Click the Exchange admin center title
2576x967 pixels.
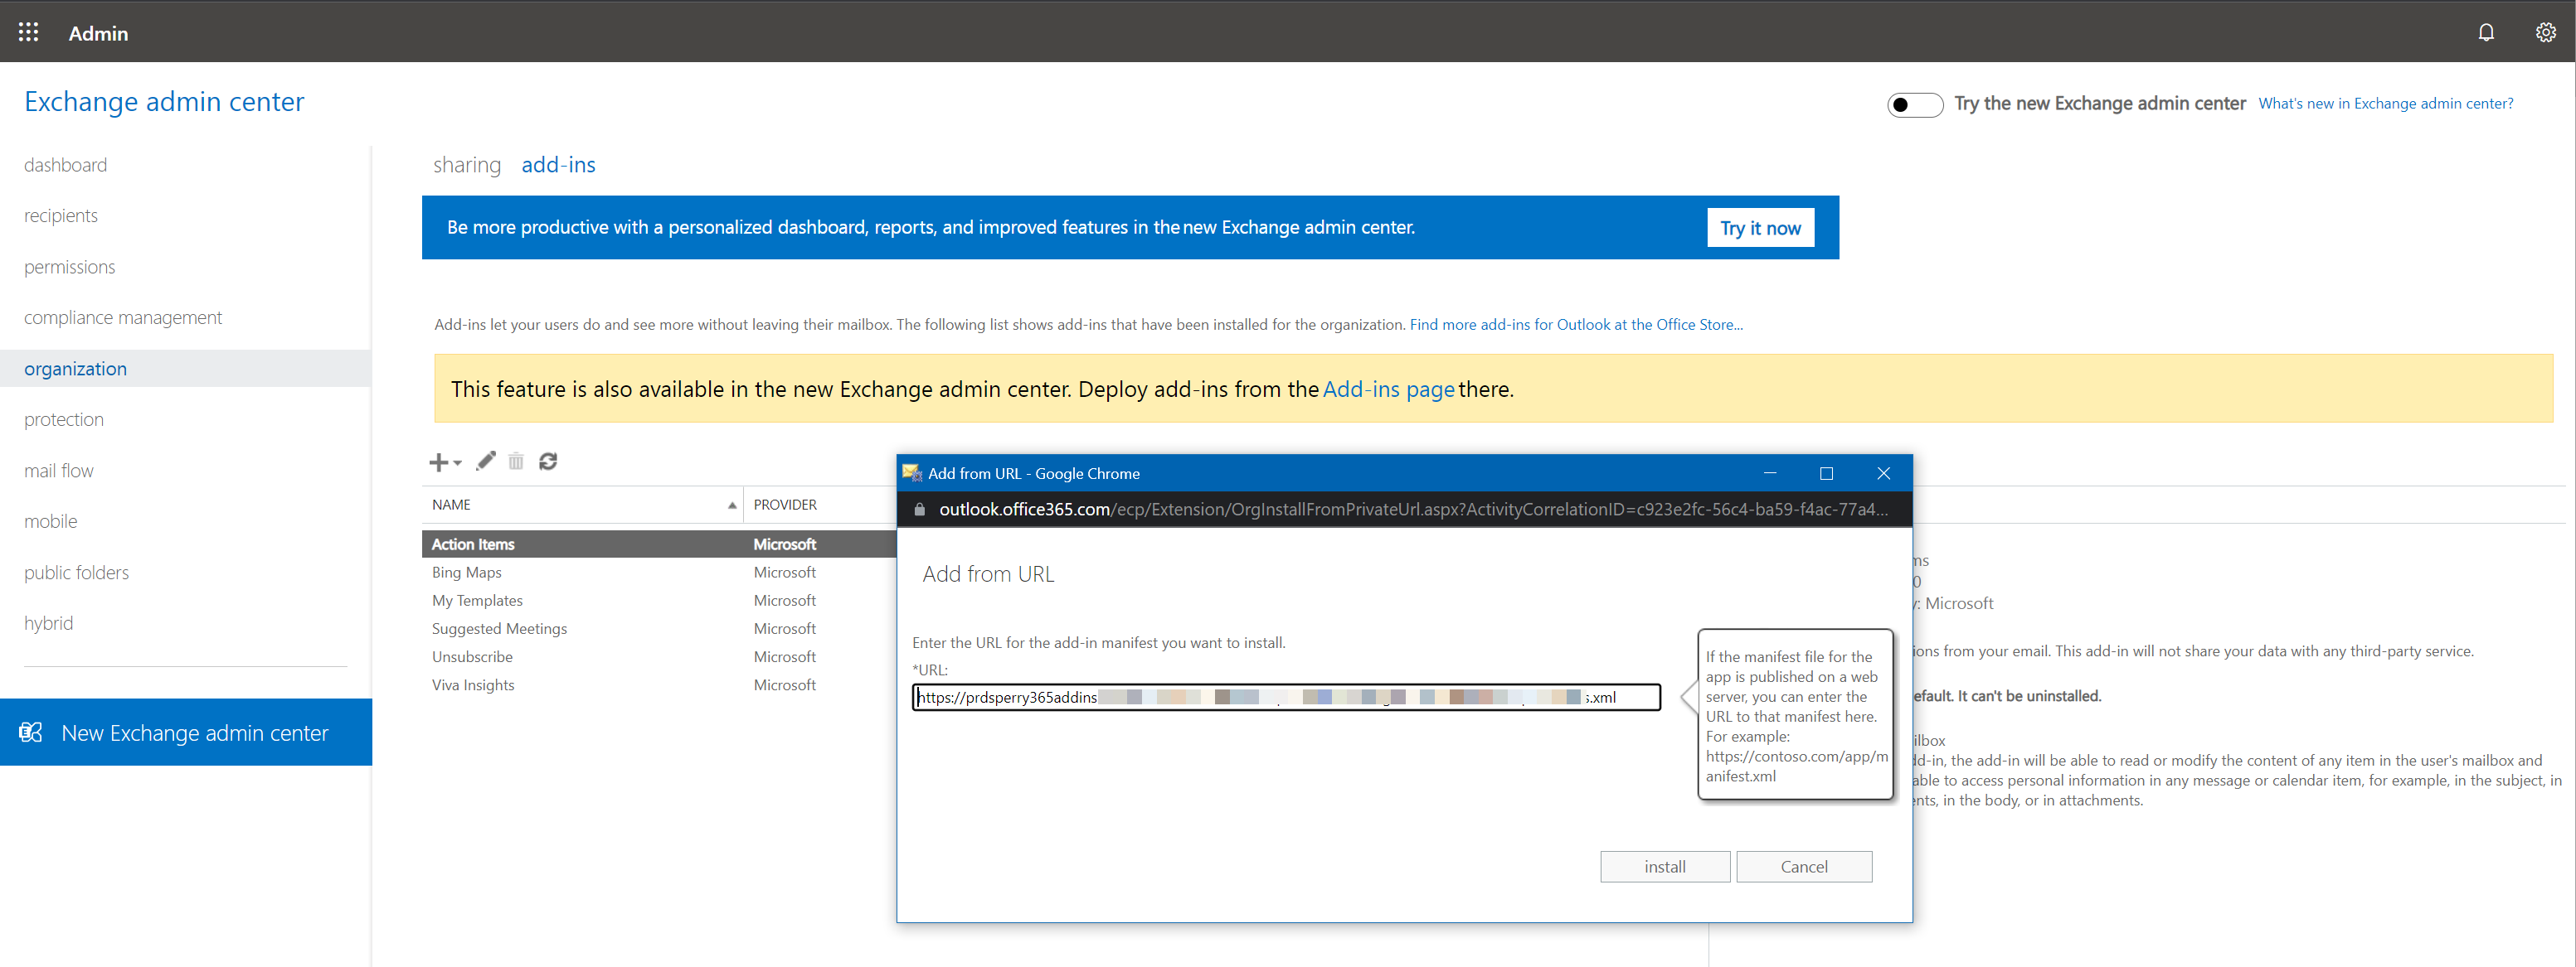(x=164, y=102)
